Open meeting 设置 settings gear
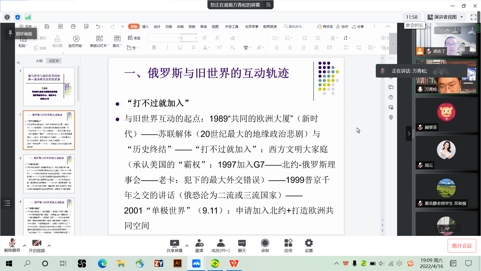The image size is (481, 271). coord(309,243)
